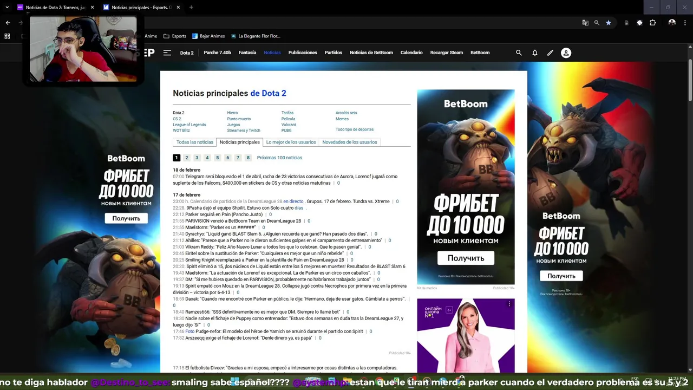Click the page vertical scrollbar
The height and width of the screenshot is (390, 693).
pyautogui.click(x=690, y=81)
